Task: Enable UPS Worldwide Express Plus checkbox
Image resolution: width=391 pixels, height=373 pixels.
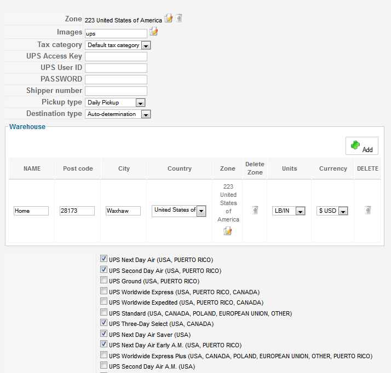Action: coord(104,354)
